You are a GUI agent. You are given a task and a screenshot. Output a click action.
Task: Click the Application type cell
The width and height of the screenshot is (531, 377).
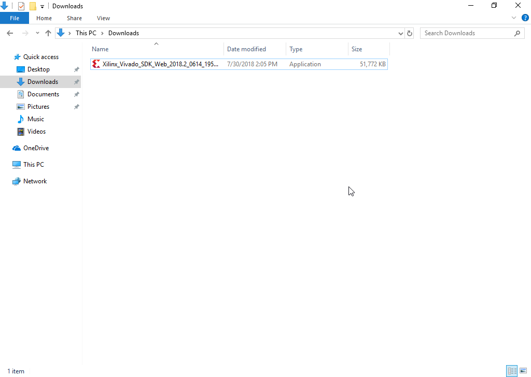click(x=305, y=64)
